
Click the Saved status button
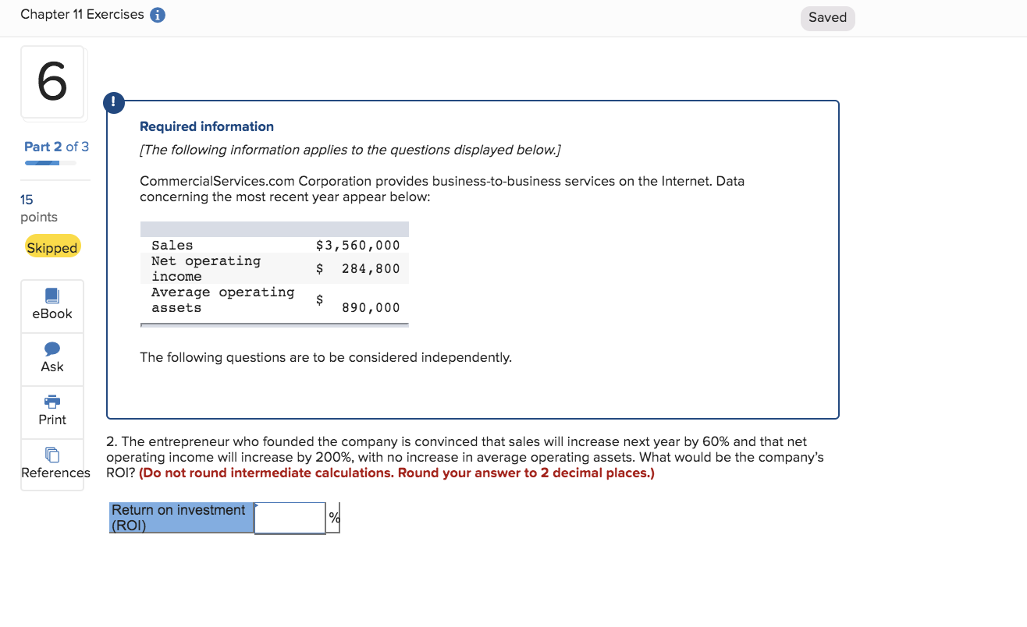[828, 18]
